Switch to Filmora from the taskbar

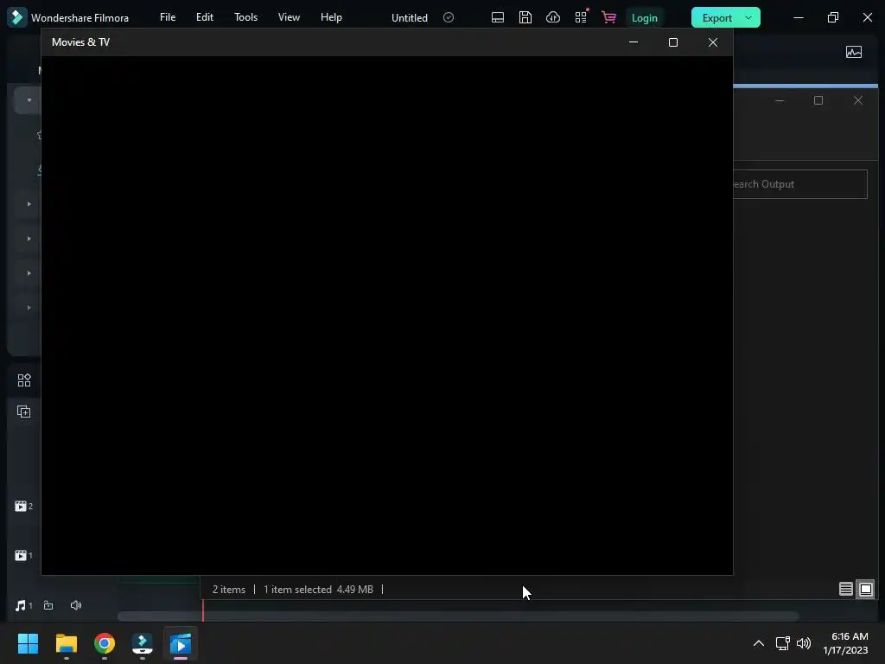tap(143, 643)
